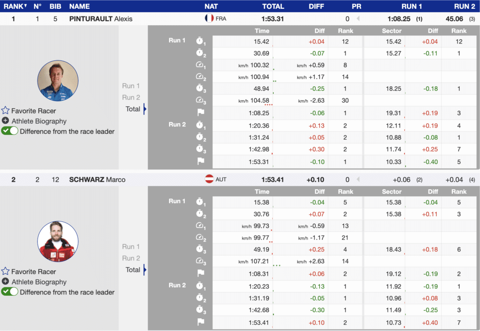Open SCHWARZ Marco name link
The image size is (480, 331).
coord(97,179)
